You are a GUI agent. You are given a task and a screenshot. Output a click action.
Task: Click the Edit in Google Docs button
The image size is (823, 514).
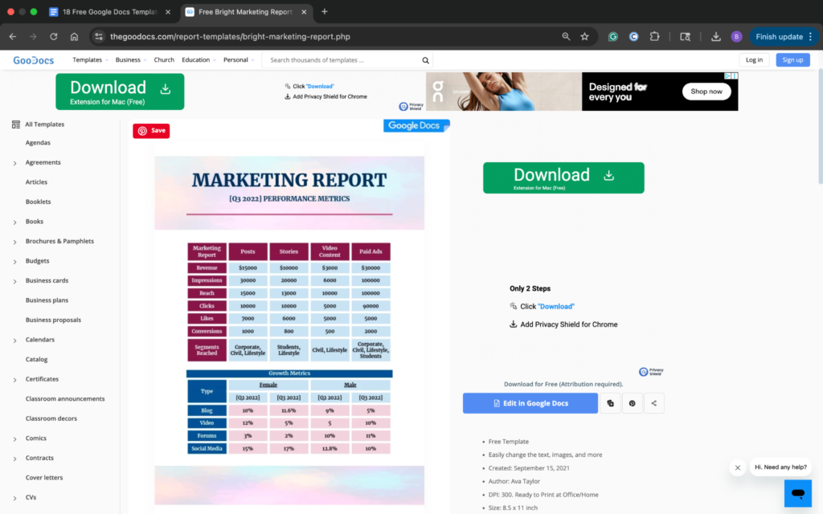[530, 402]
